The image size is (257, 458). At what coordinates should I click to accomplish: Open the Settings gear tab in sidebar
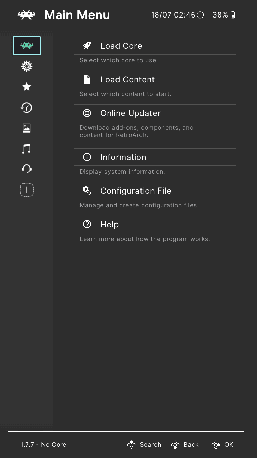[27, 66]
